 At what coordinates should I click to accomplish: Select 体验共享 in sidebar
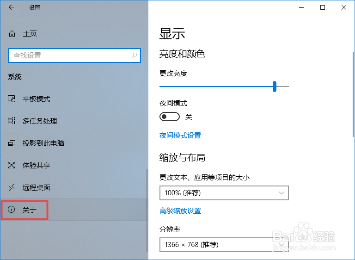(37, 166)
